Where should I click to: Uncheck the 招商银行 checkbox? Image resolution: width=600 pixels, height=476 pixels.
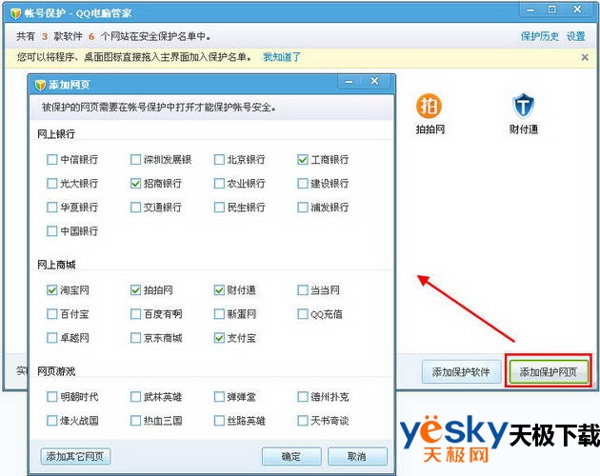[x=135, y=184]
